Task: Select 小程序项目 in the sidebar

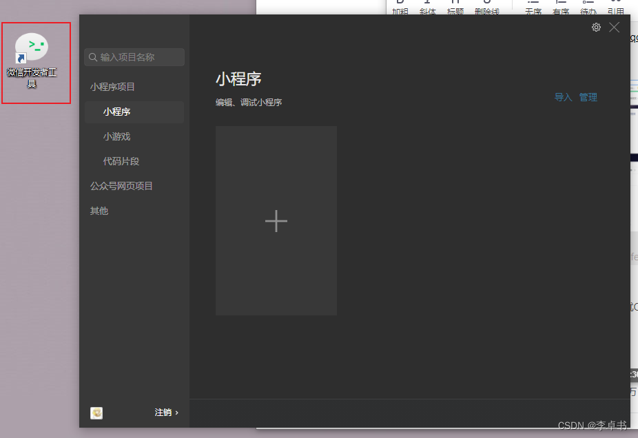Action: pyautogui.click(x=112, y=87)
